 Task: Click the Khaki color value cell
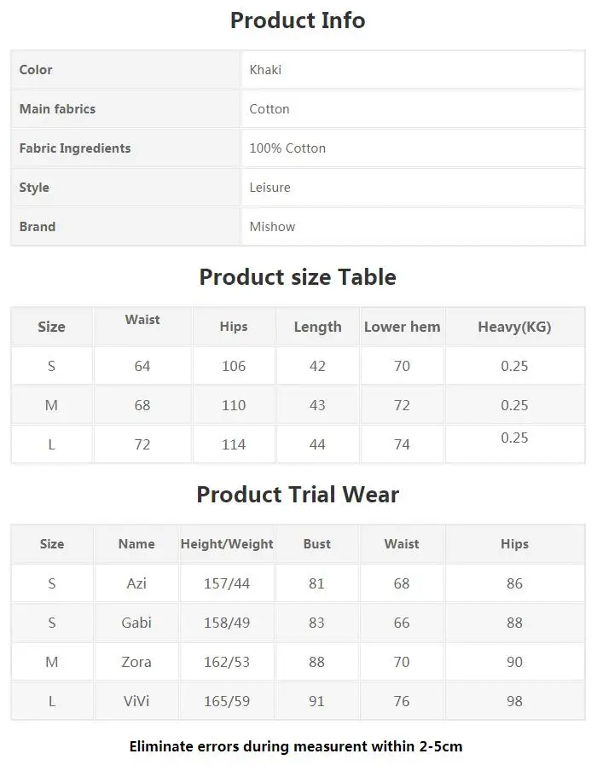coord(265,70)
